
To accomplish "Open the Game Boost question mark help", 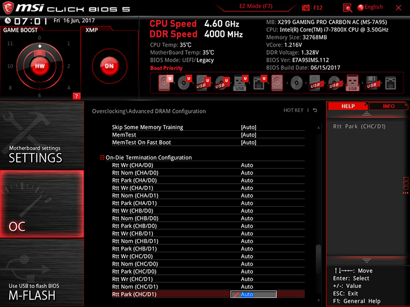I will [76, 96].
